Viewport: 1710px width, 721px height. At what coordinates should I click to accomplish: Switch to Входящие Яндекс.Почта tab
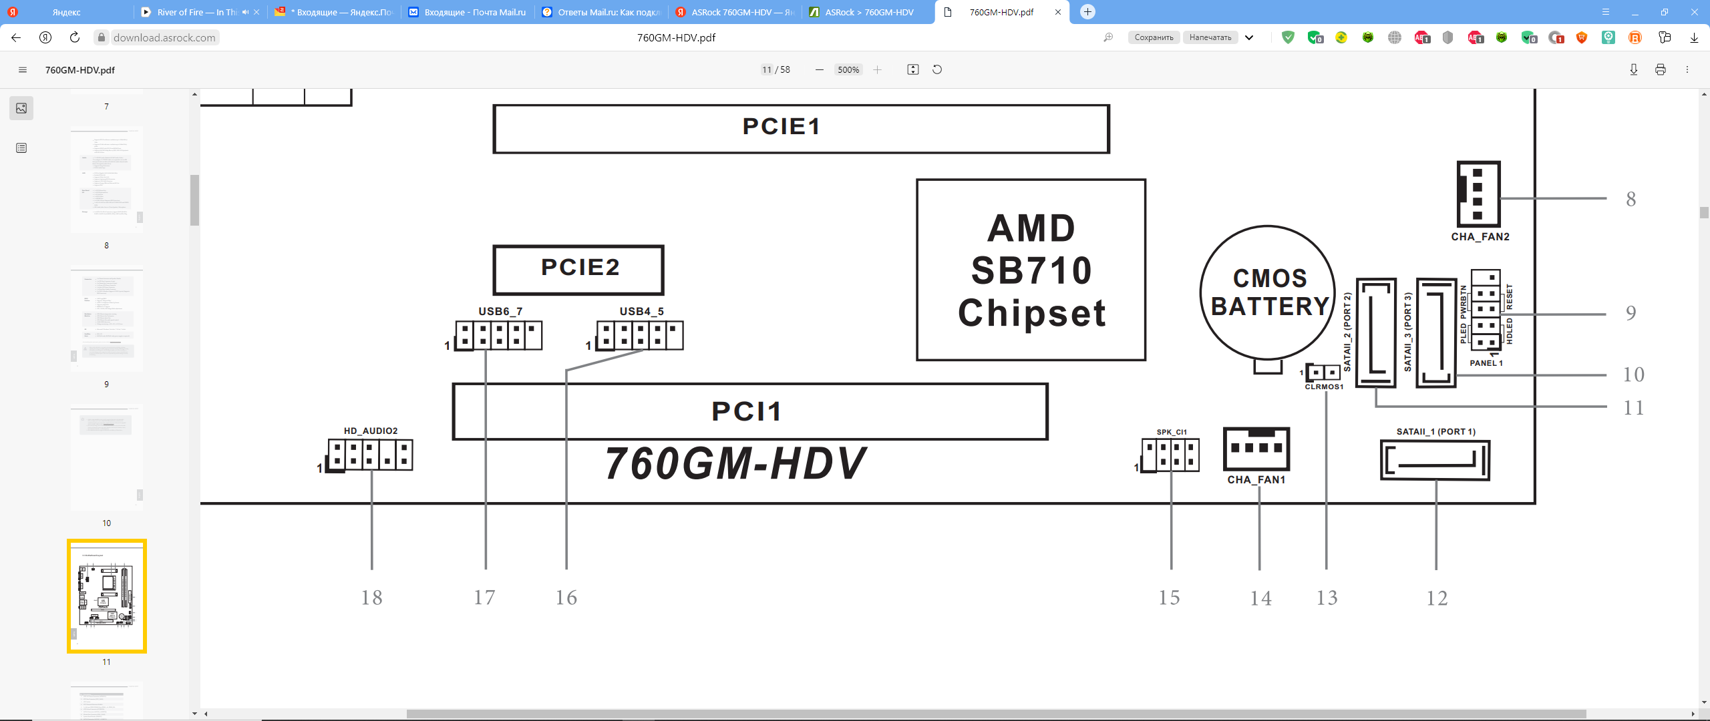(334, 12)
